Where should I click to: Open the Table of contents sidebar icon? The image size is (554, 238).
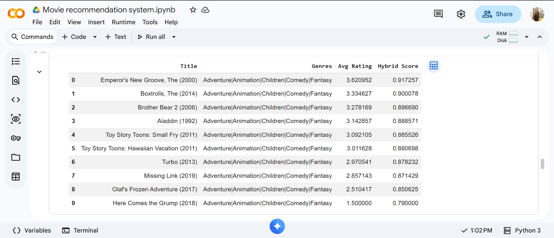coord(16,62)
